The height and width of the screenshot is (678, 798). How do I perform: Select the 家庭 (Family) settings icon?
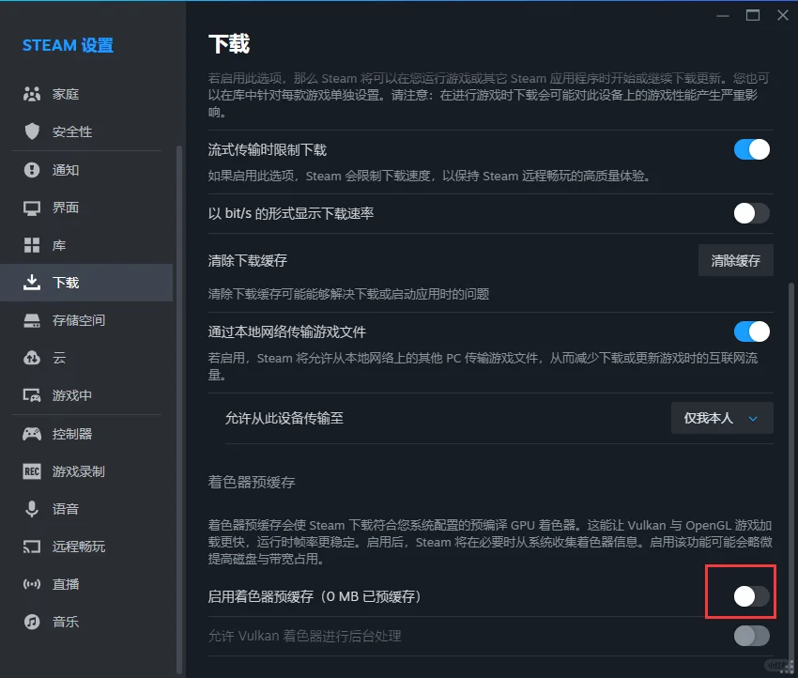point(33,93)
